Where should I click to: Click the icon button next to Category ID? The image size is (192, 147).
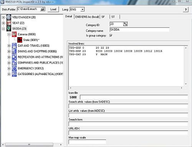coord(125,24)
